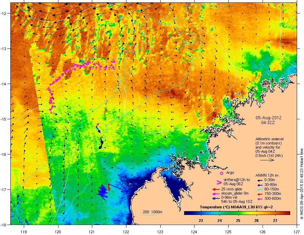
Task: Click the '0.5m/s (1kt 24h)' scale text
Action: coord(269,156)
